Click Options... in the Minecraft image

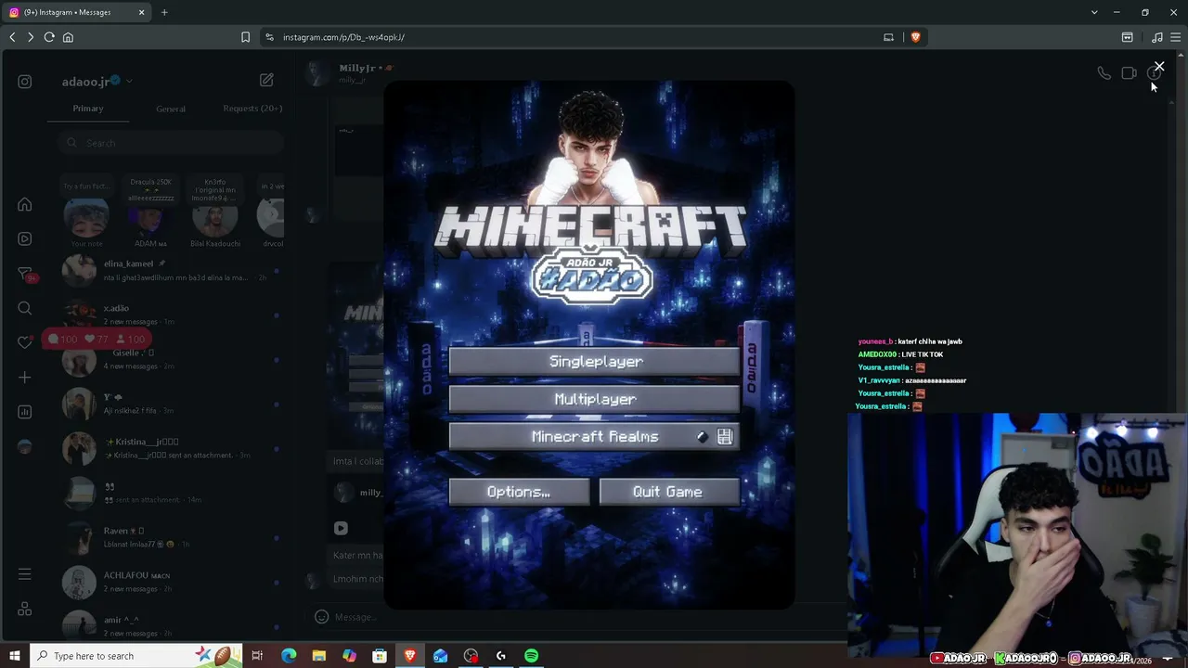[519, 492]
